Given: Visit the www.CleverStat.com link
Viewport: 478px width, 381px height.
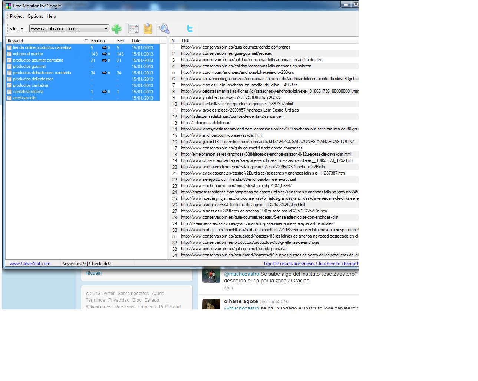Looking at the screenshot, I should coord(30,264).
